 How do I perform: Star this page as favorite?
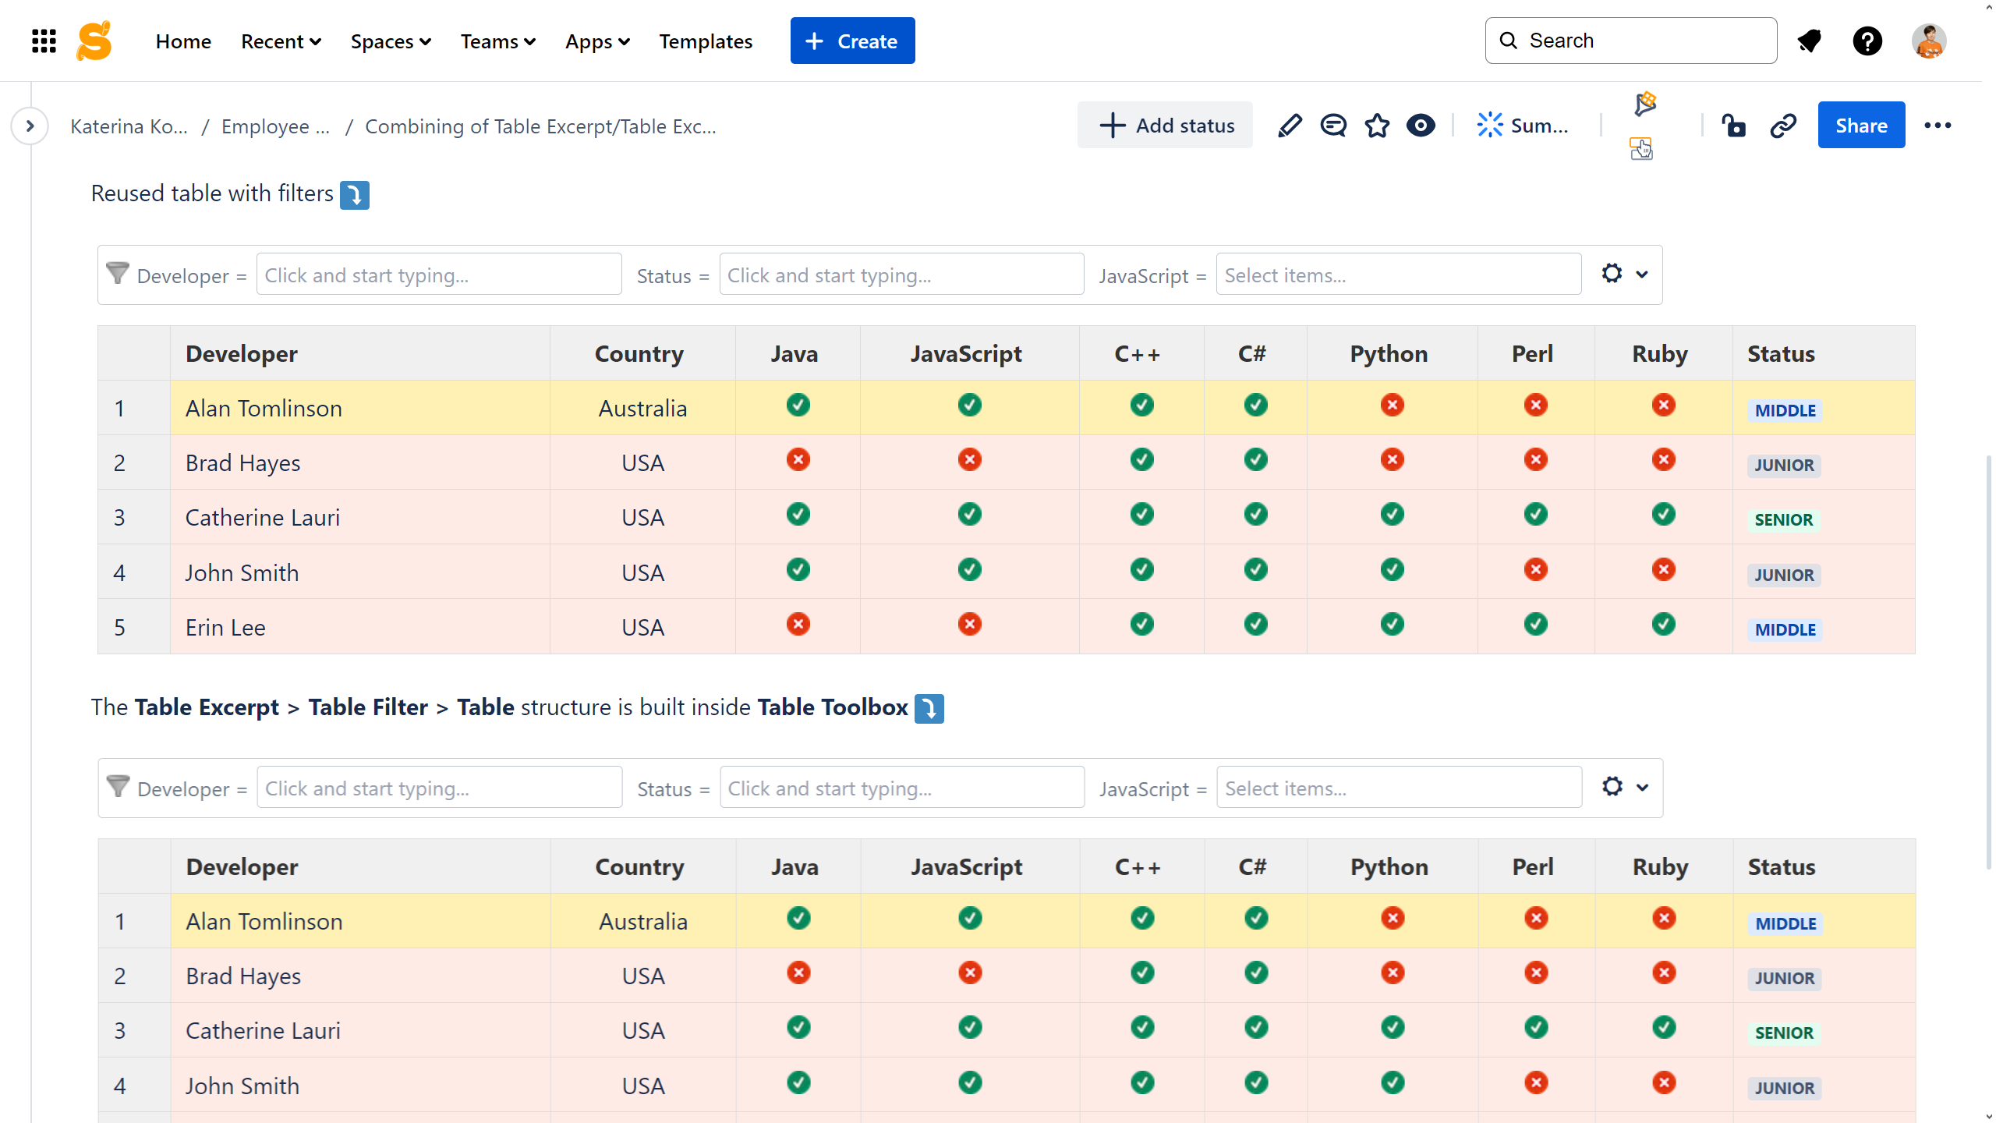coord(1377,126)
